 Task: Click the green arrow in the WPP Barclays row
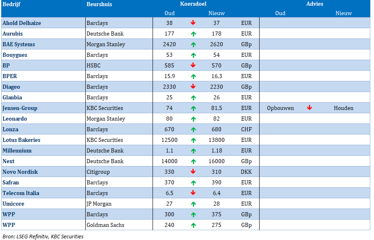click(193, 215)
